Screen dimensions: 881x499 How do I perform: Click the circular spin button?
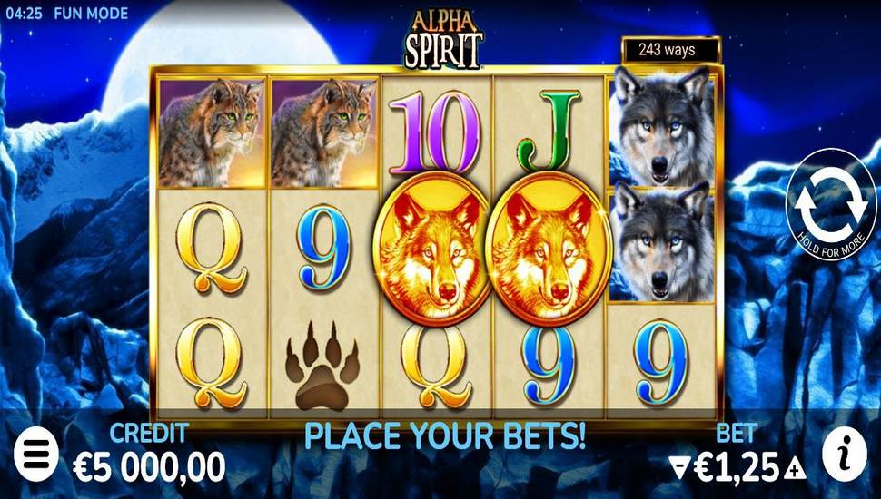(831, 204)
